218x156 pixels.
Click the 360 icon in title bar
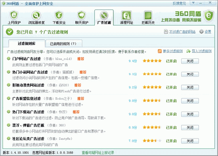3,3
